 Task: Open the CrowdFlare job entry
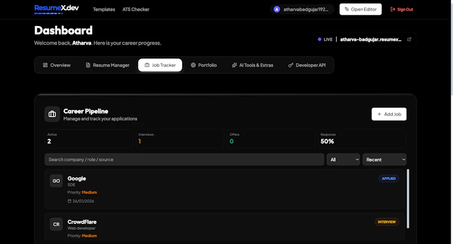point(224,227)
